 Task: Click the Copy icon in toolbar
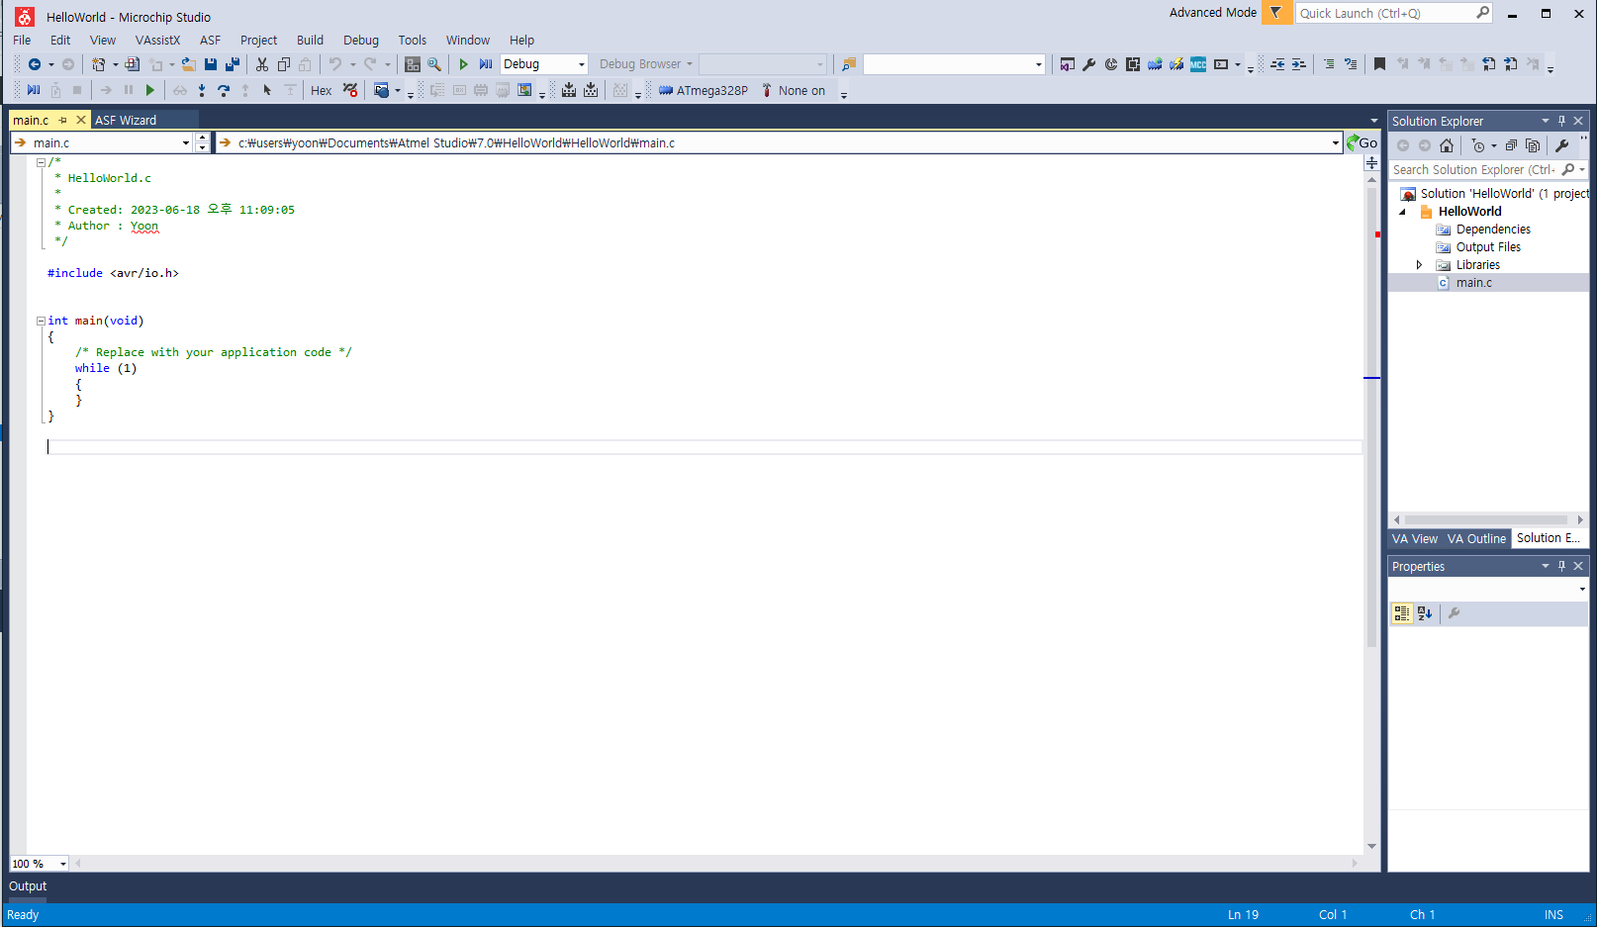pos(284,64)
